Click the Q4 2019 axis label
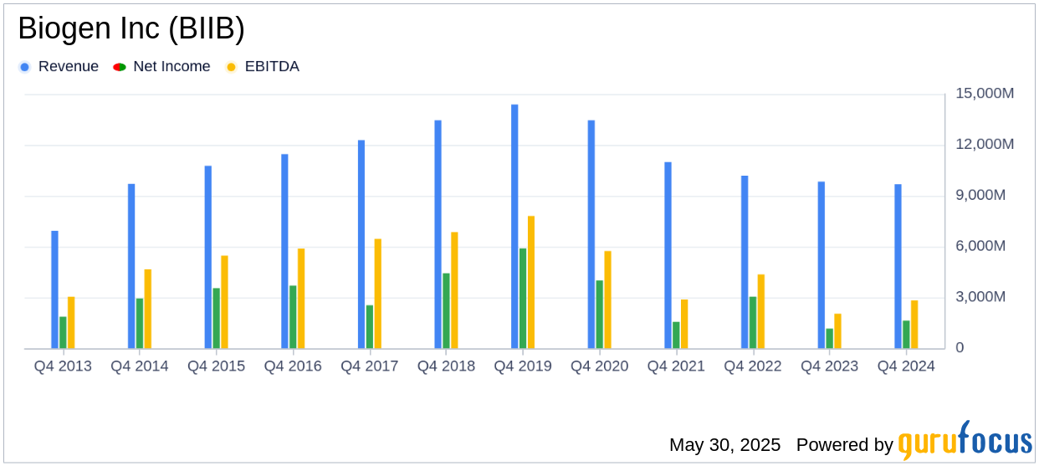 click(x=523, y=366)
